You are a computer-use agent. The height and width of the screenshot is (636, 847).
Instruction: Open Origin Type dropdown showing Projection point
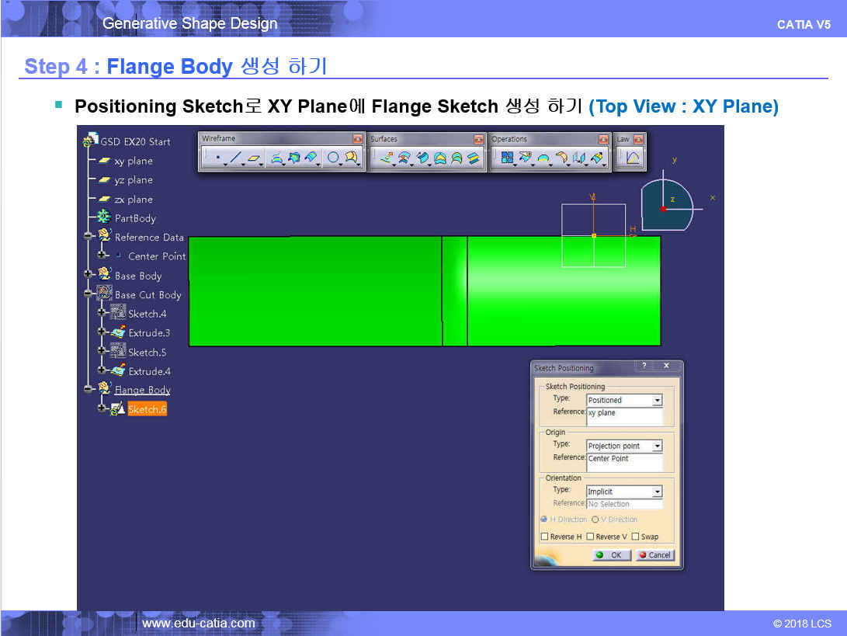657,447
